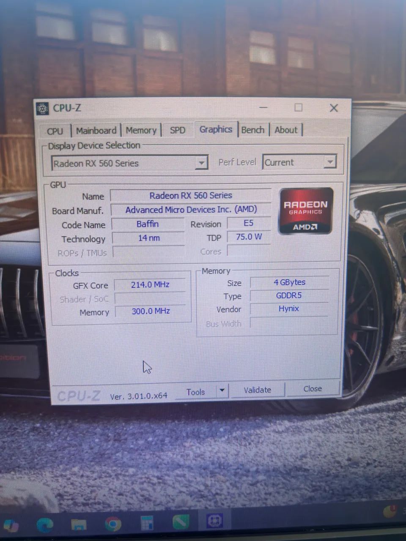Launch Microsoft Edge from the taskbar
Screen dimensions: 406x541
click(x=44, y=525)
